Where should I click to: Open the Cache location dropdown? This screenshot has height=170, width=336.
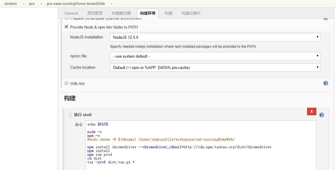215,68
